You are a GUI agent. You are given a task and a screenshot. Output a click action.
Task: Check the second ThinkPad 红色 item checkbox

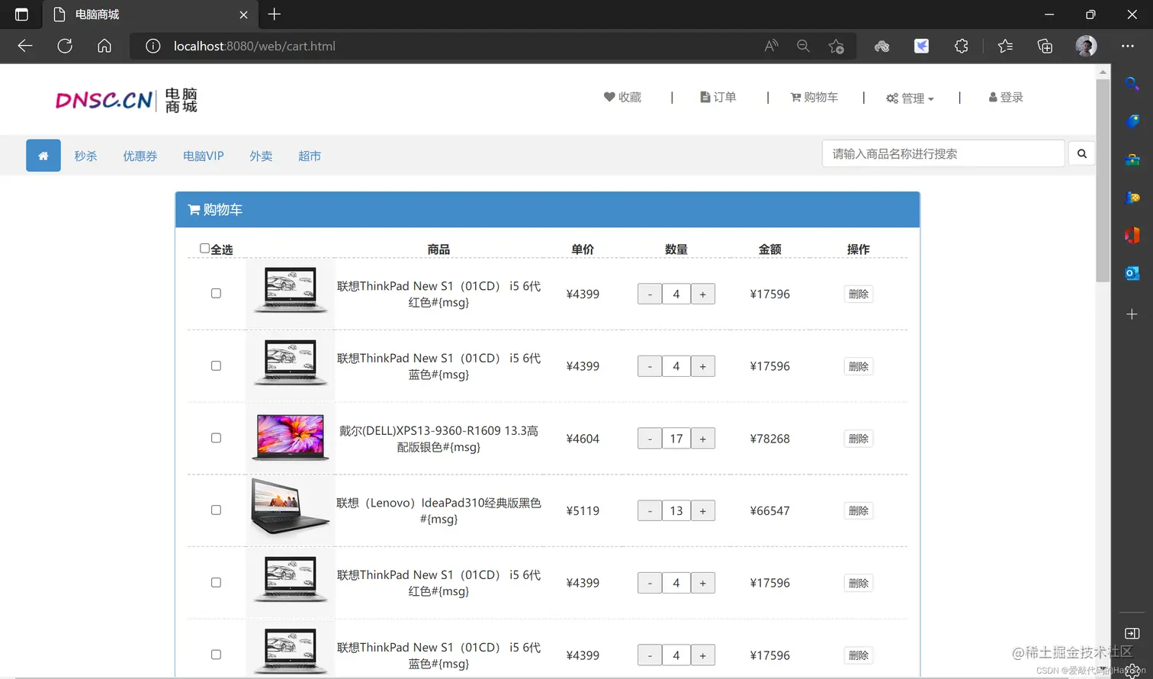pos(216,582)
